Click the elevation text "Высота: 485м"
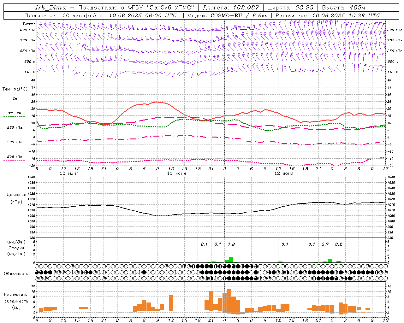 344,8
